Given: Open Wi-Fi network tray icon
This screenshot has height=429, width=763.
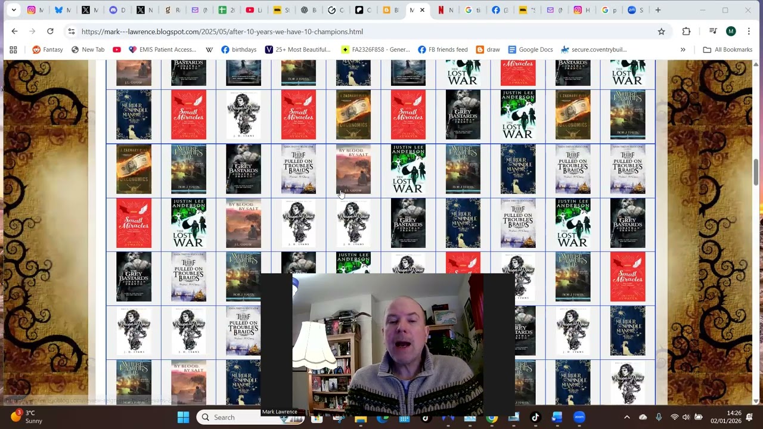Looking at the screenshot, I should click(x=675, y=417).
